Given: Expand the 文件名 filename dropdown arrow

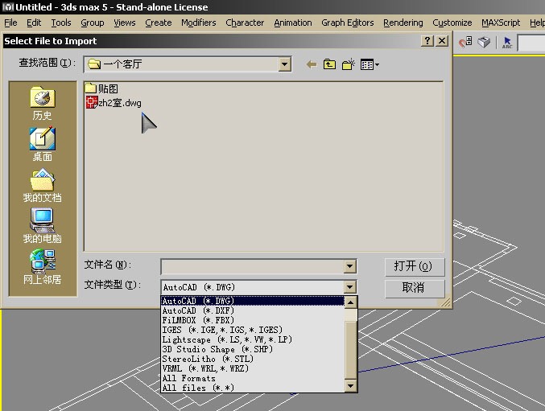Looking at the screenshot, I should tap(350, 266).
